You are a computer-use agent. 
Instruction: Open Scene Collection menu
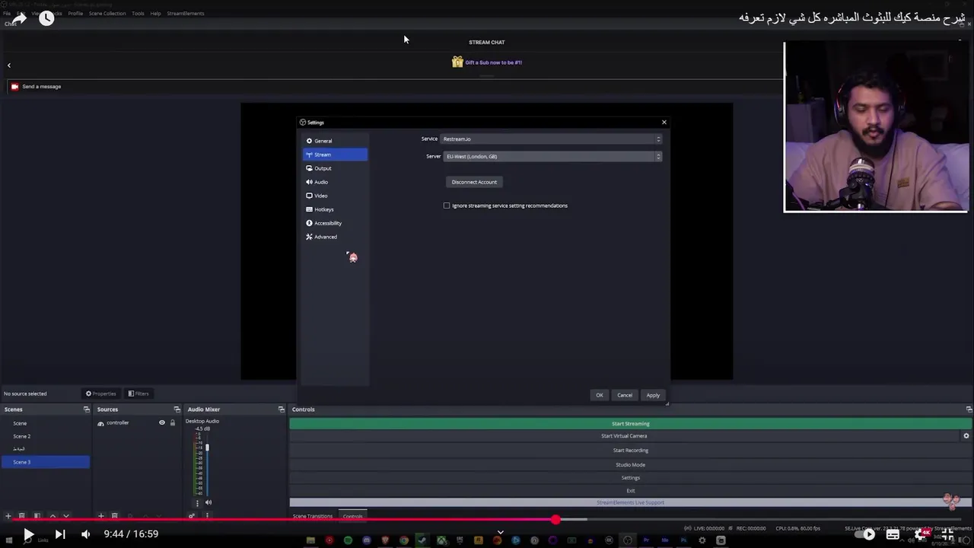(x=107, y=13)
